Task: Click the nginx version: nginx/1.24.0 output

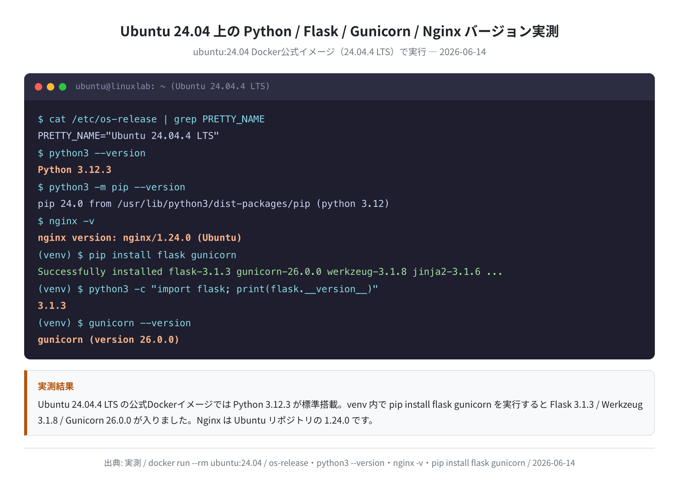Action: [140, 238]
